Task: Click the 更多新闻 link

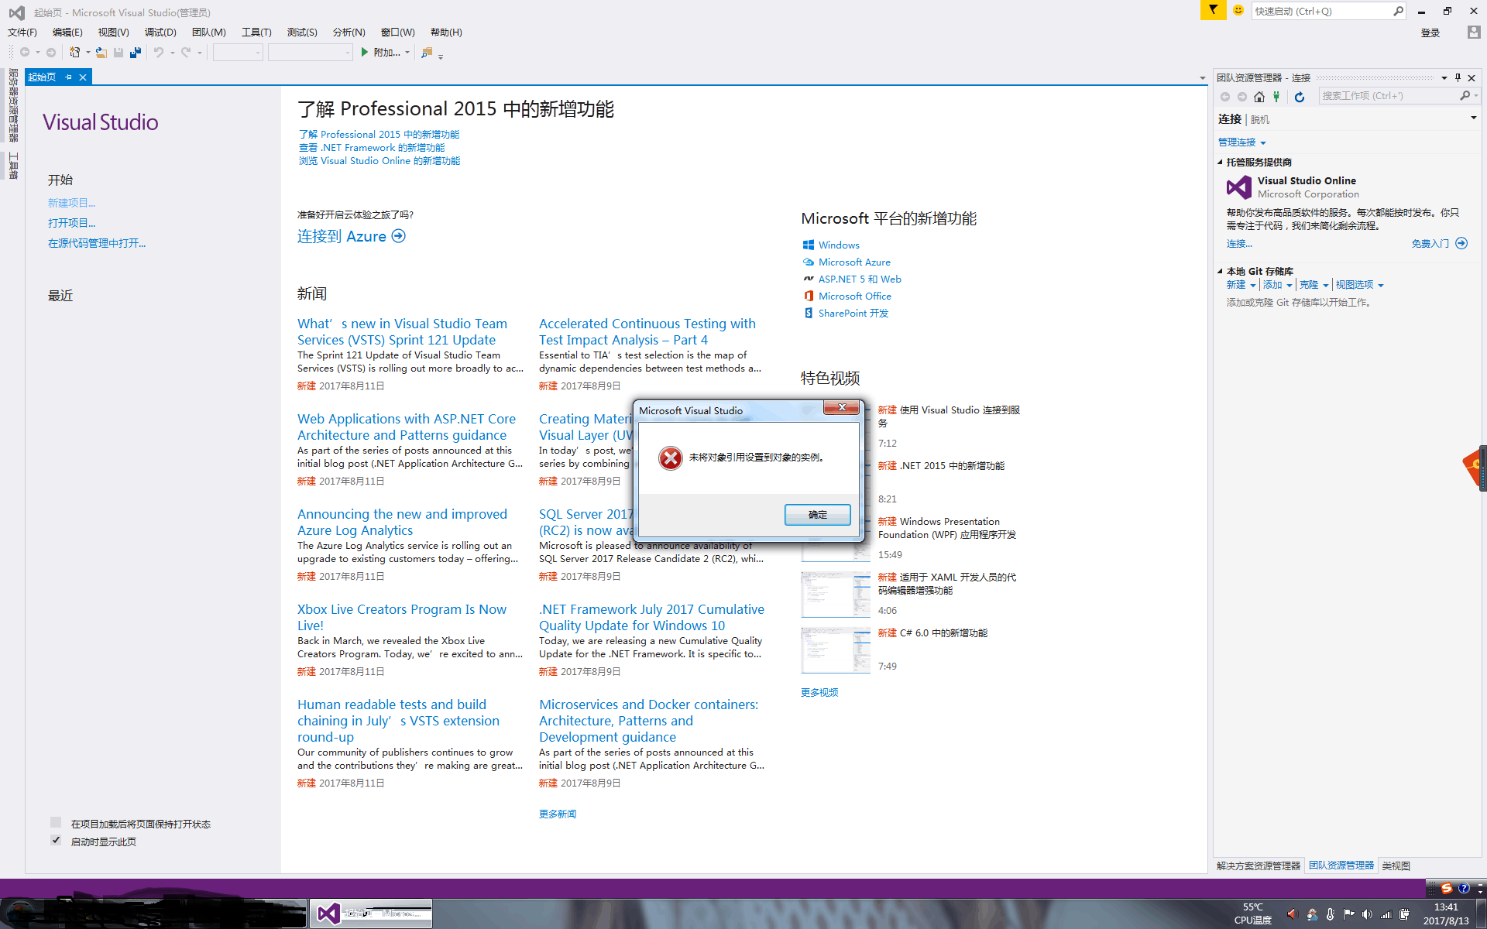Action: pos(558,814)
